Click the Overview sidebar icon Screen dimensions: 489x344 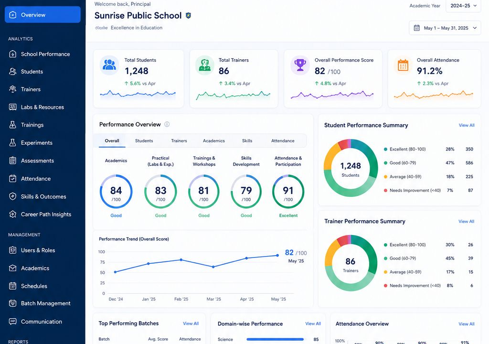pos(13,15)
